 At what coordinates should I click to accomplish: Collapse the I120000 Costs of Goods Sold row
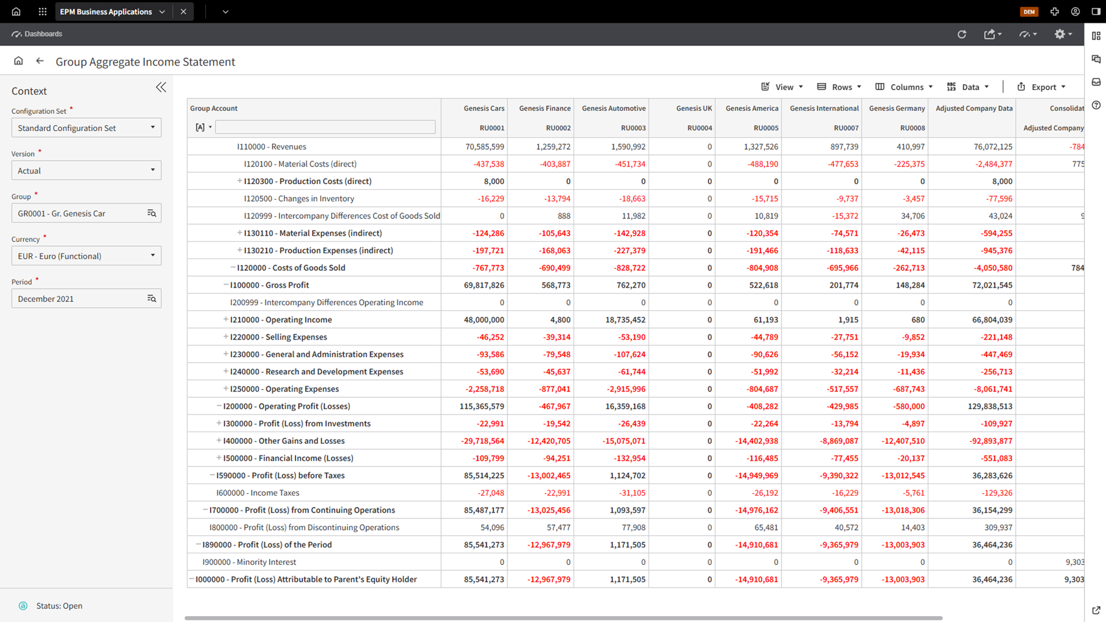coord(233,268)
